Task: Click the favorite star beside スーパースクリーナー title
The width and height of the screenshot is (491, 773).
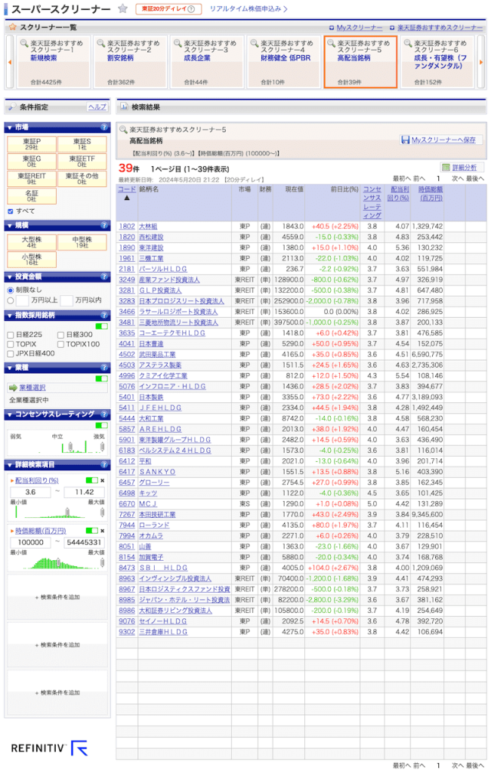Action: tap(123, 9)
